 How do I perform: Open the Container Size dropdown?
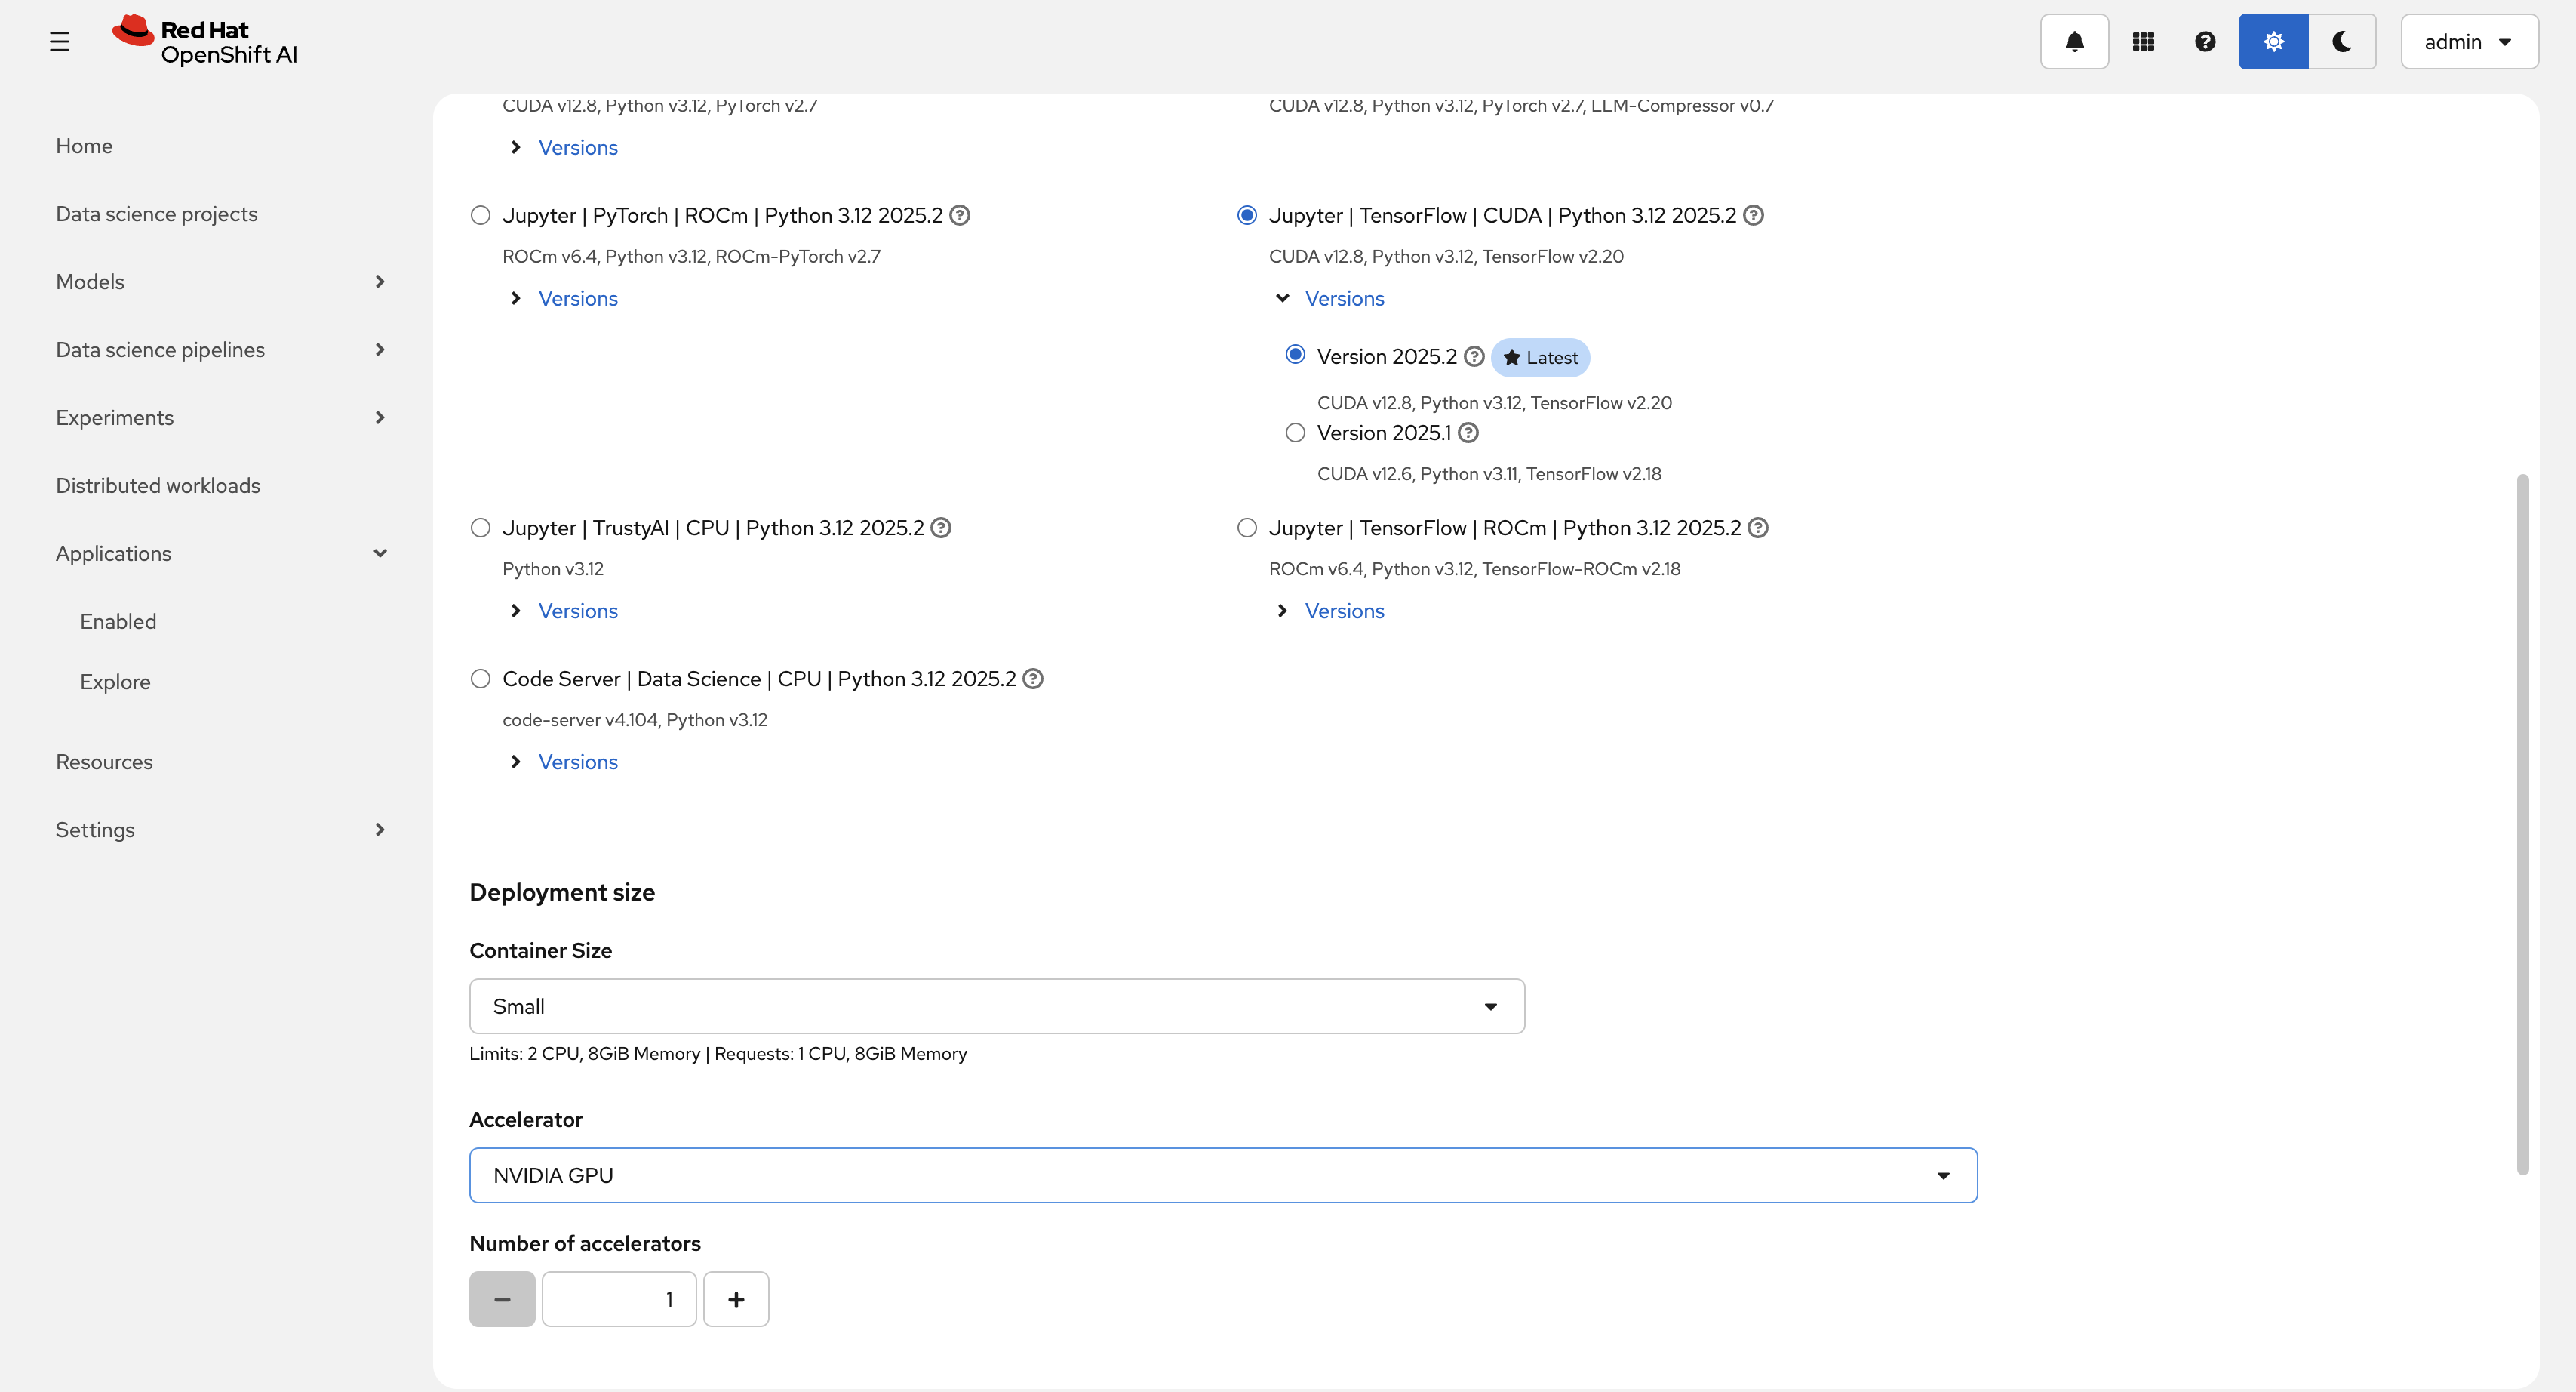pyautogui.click(x=997, y=1007)
